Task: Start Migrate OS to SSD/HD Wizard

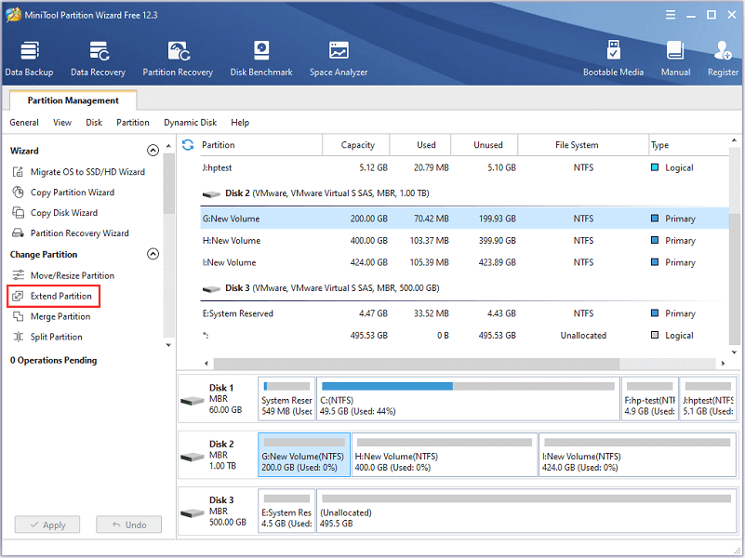Action: [x=88, y=172]
